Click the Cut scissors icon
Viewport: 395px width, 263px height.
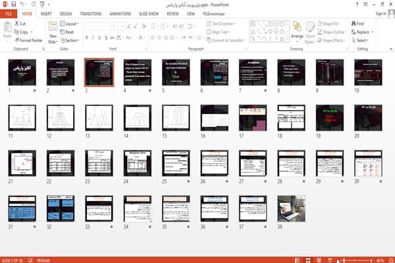tap(17, 24)
